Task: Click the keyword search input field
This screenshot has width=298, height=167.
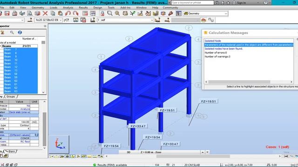Action: tap(192, 3)
